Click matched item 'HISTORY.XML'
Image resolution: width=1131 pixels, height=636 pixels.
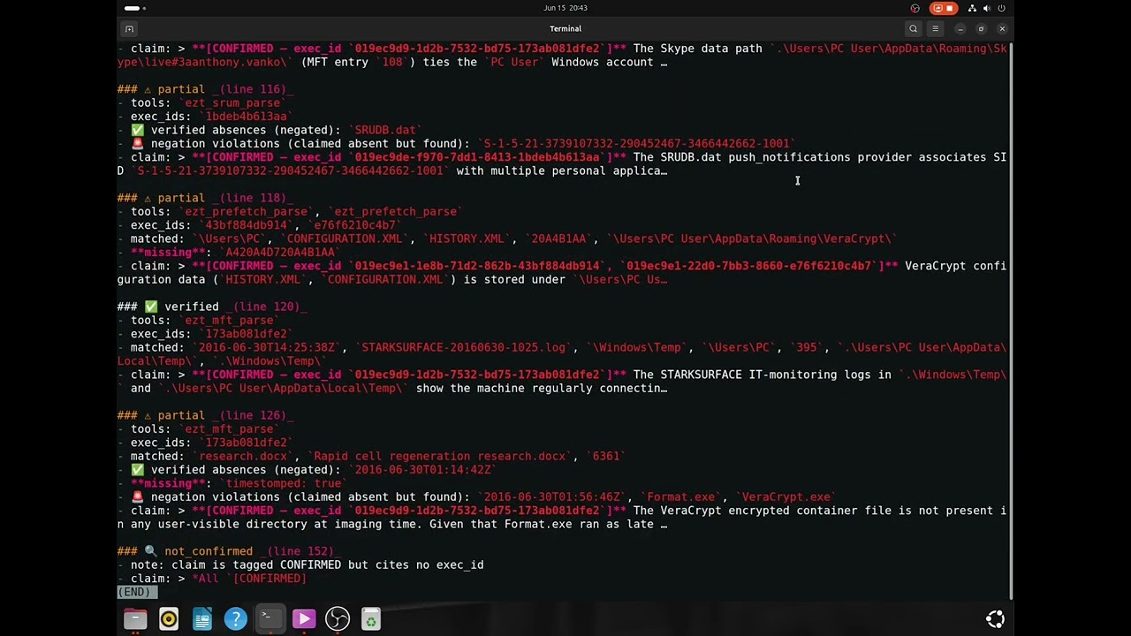click(x=467, y=238)
